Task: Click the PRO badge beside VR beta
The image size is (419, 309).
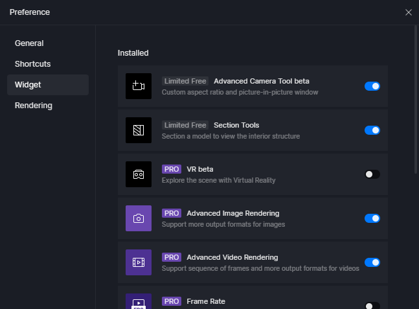Action: point(172,169)
